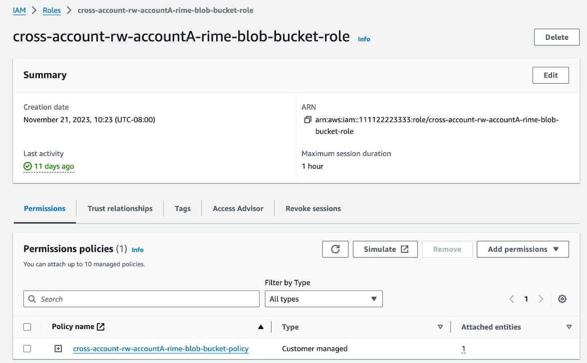587x363 pixels.
Task: Open the permissions table settings gear
Action: pos(562,299)
